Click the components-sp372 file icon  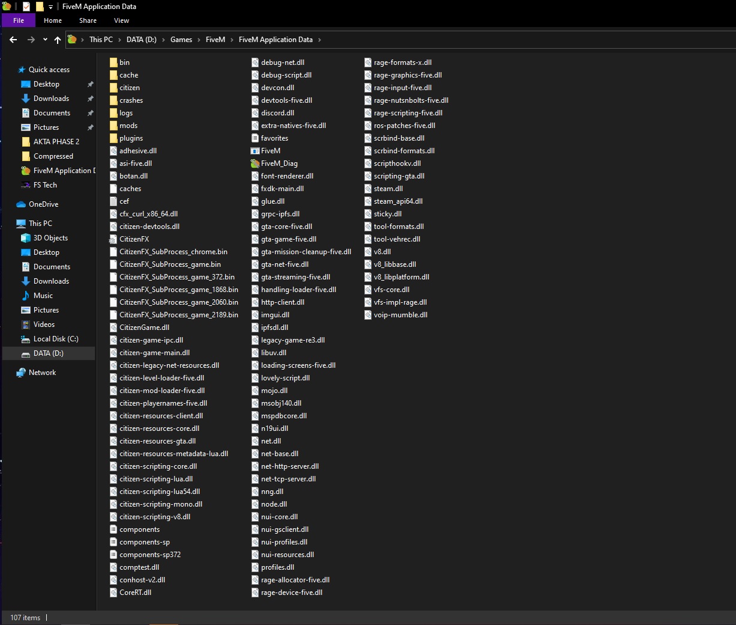(113, 555)
